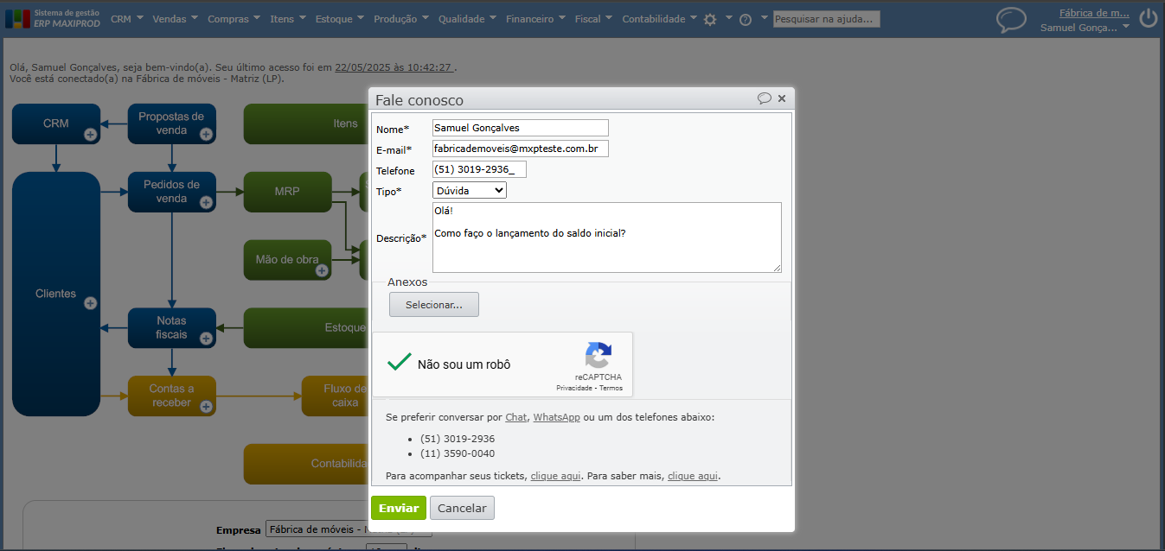This screenshot has width=1165, height=551.
Task: Click second clique aqui link to learn more
Action: pyautogui.click(x=693, y=476)
